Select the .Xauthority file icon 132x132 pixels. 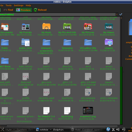67,92
